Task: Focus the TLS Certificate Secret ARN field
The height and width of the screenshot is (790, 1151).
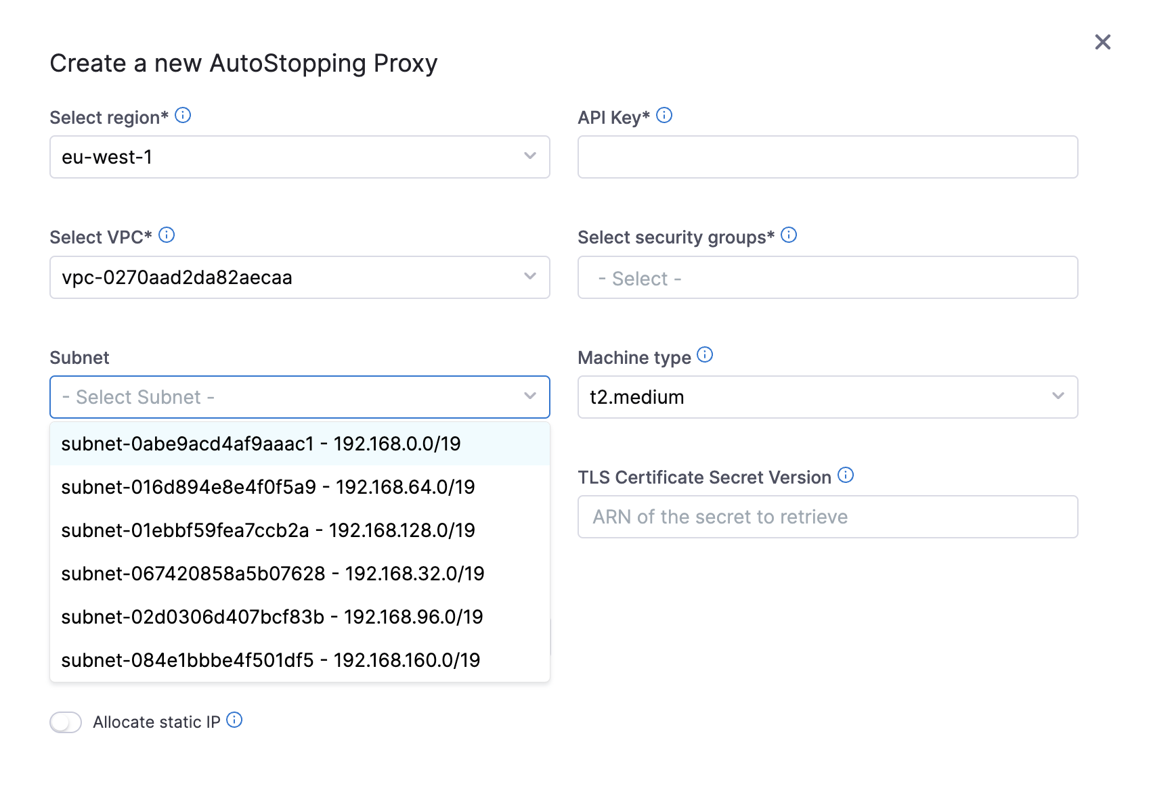Action: coord(827,517)
